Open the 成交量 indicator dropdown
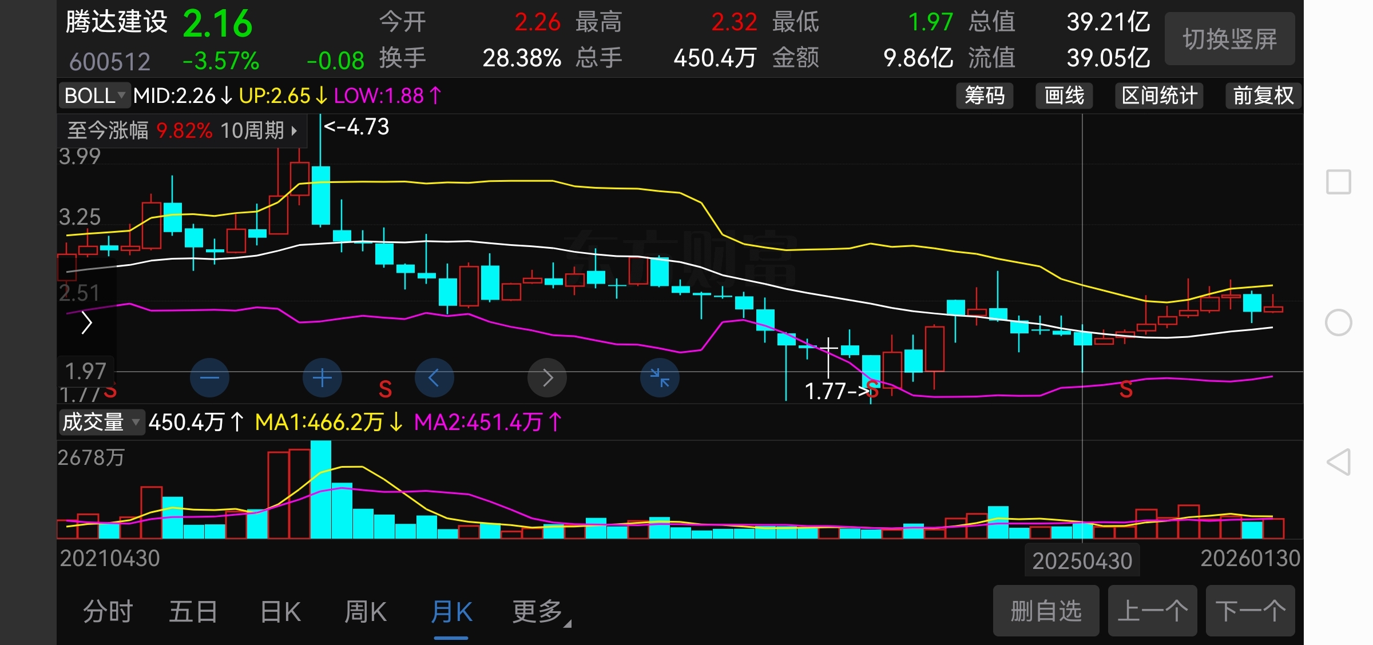Image resolution: width=1373 pixels, height=645 pixels. 101,423
